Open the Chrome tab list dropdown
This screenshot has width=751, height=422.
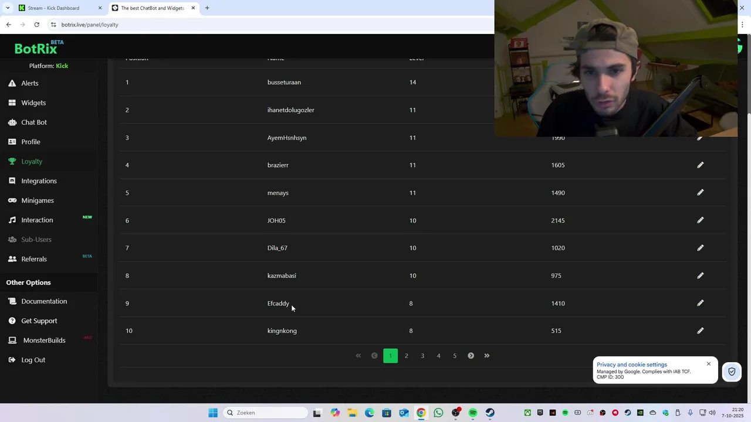pyautogui.click(x=7, y=8)
